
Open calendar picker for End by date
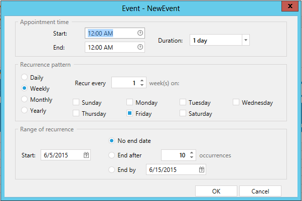201,170
